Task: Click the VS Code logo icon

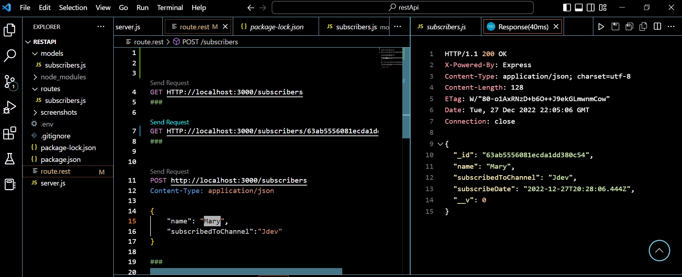Action: pos(7,7)
